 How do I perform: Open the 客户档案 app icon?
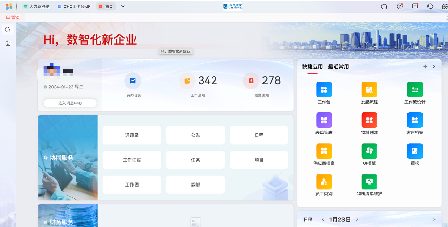pyautogui.click(x=415, y=120)
